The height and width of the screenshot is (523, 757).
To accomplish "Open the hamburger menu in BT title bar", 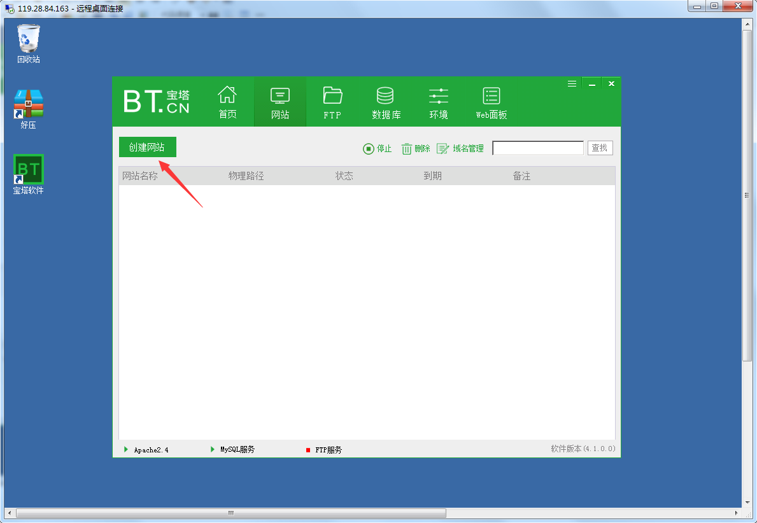I will click(x=572, y=83).
